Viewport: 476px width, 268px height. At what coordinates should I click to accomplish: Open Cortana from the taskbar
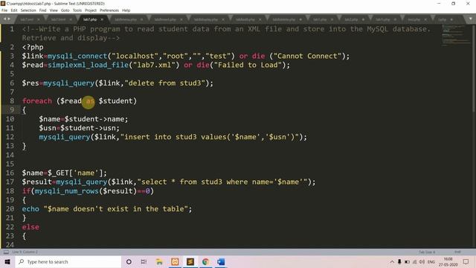[x=129, y=262]
